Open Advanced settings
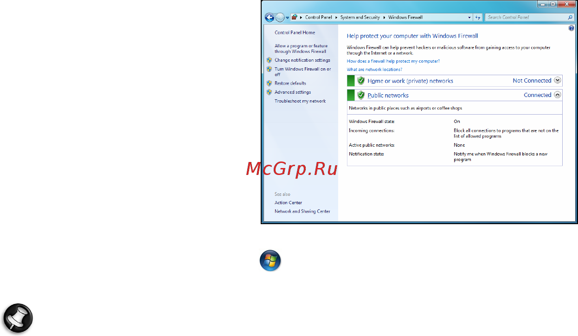 pos(293,92)
